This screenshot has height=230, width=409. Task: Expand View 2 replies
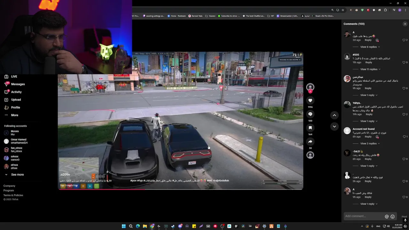coord(370,144)
